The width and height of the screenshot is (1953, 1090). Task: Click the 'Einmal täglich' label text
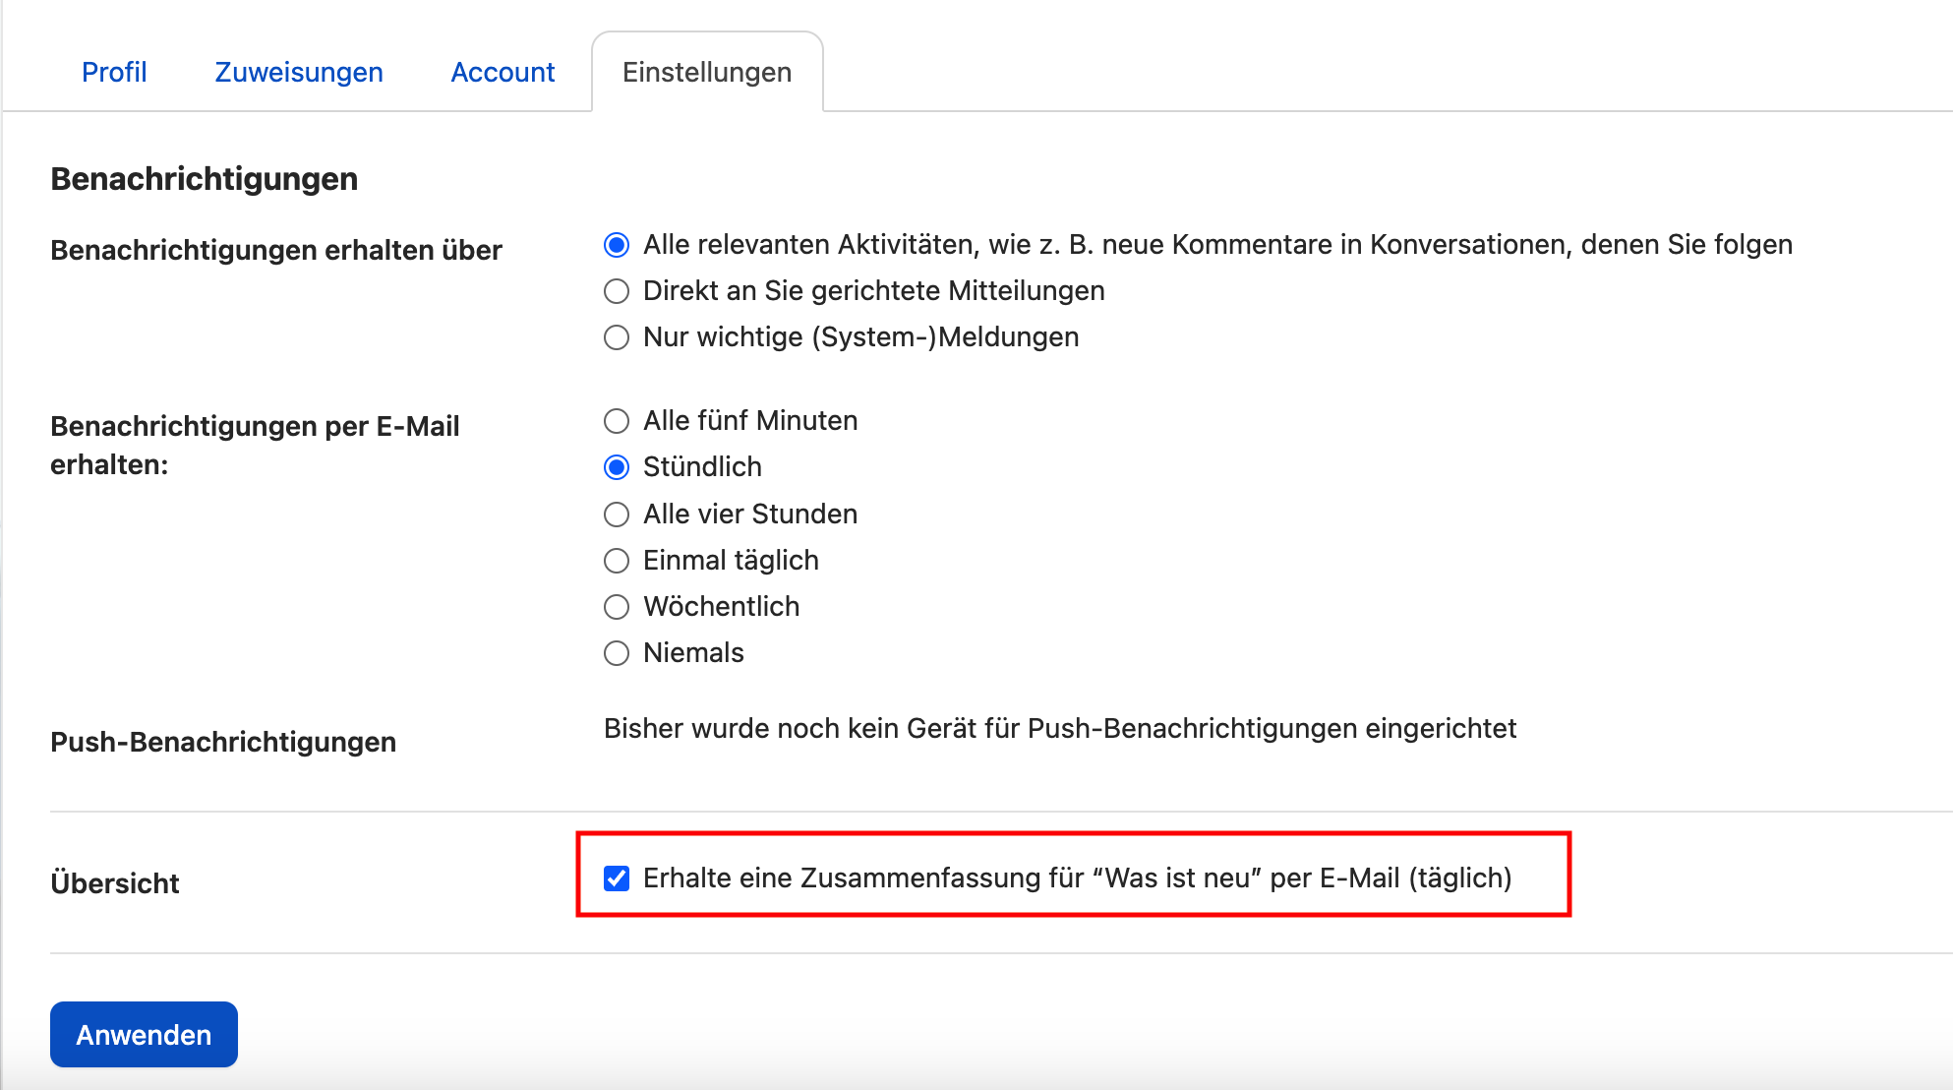731,561
